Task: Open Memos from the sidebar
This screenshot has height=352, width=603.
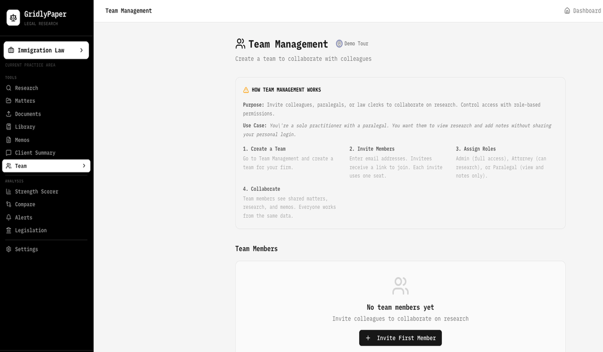Action: pos(46,140)
